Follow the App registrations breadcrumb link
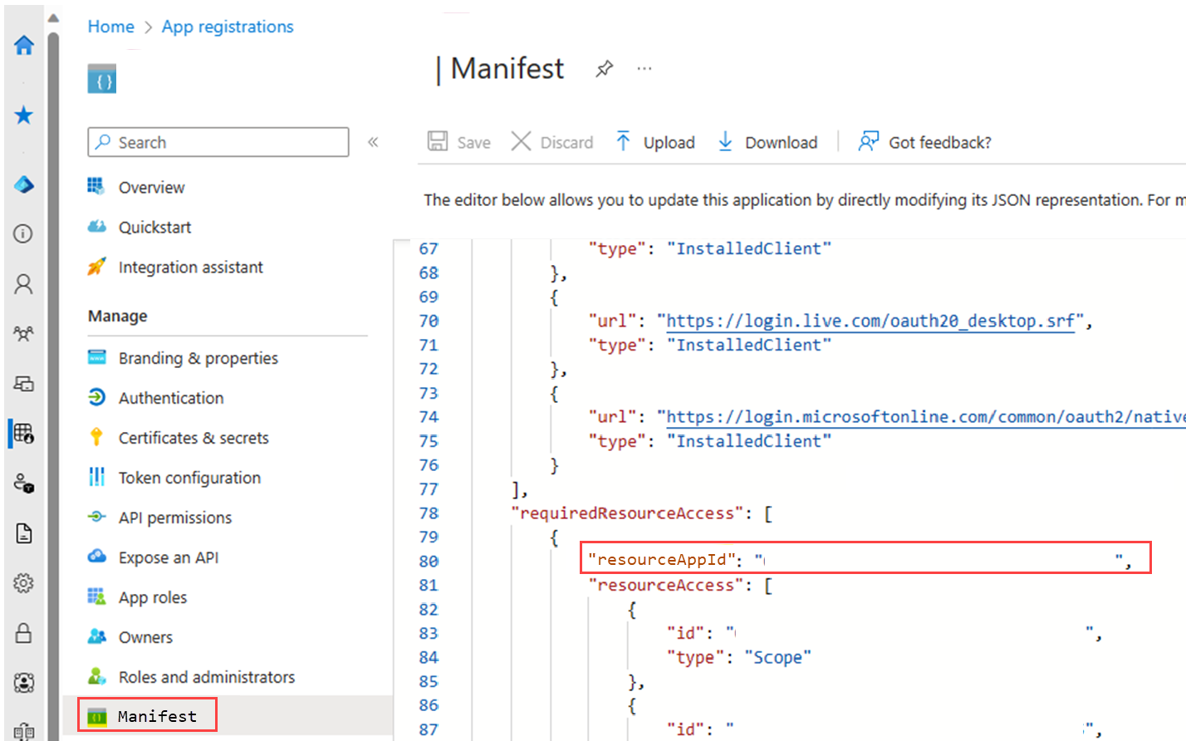Screen dimensions: 1186x741 click(228, 27)
